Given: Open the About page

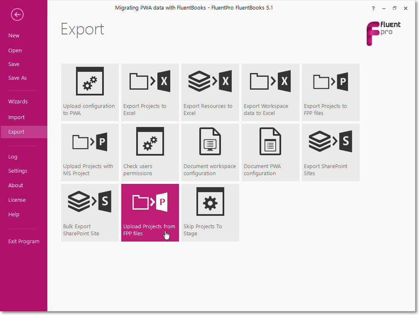Looking at the screenshot, I should (x=15, y=185).
